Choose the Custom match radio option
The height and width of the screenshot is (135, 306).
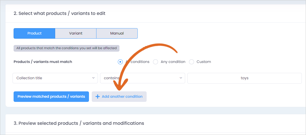click(x=192, y=62)
